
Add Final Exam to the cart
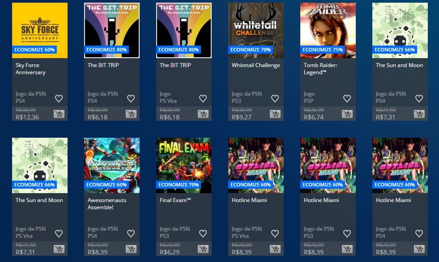point(203,249)
